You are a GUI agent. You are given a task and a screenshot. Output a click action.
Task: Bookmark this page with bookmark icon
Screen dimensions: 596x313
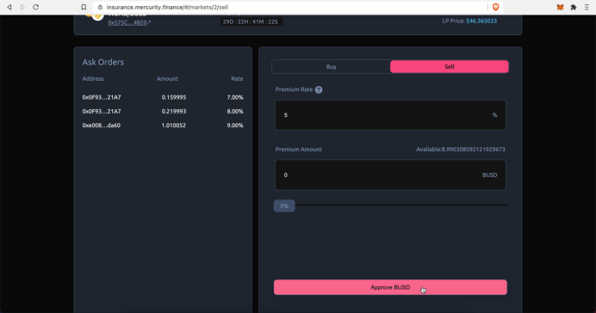[x=84, y=7]
